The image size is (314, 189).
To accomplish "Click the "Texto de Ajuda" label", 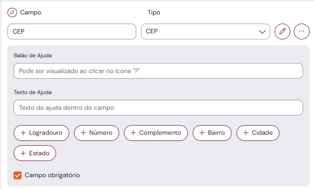I will point(33,92).
